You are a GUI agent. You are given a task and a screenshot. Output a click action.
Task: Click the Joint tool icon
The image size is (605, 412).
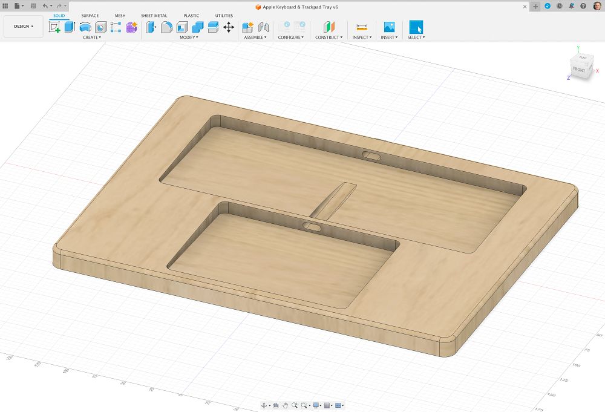coord(263,27)
